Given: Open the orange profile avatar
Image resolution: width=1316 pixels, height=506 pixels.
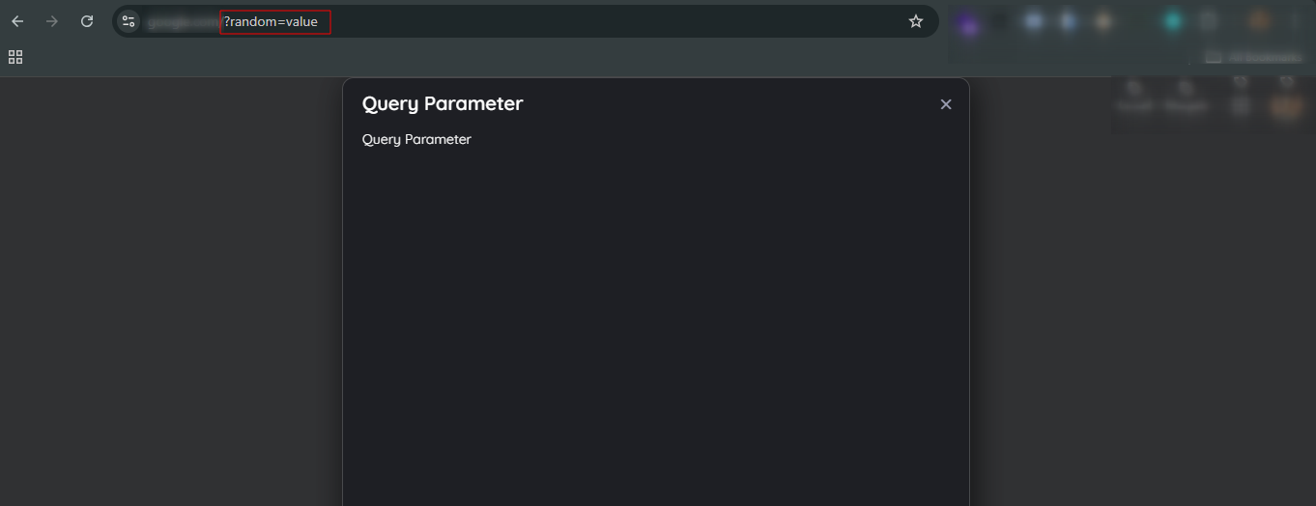Looking at the screenshot, I should click(1259, 21).
